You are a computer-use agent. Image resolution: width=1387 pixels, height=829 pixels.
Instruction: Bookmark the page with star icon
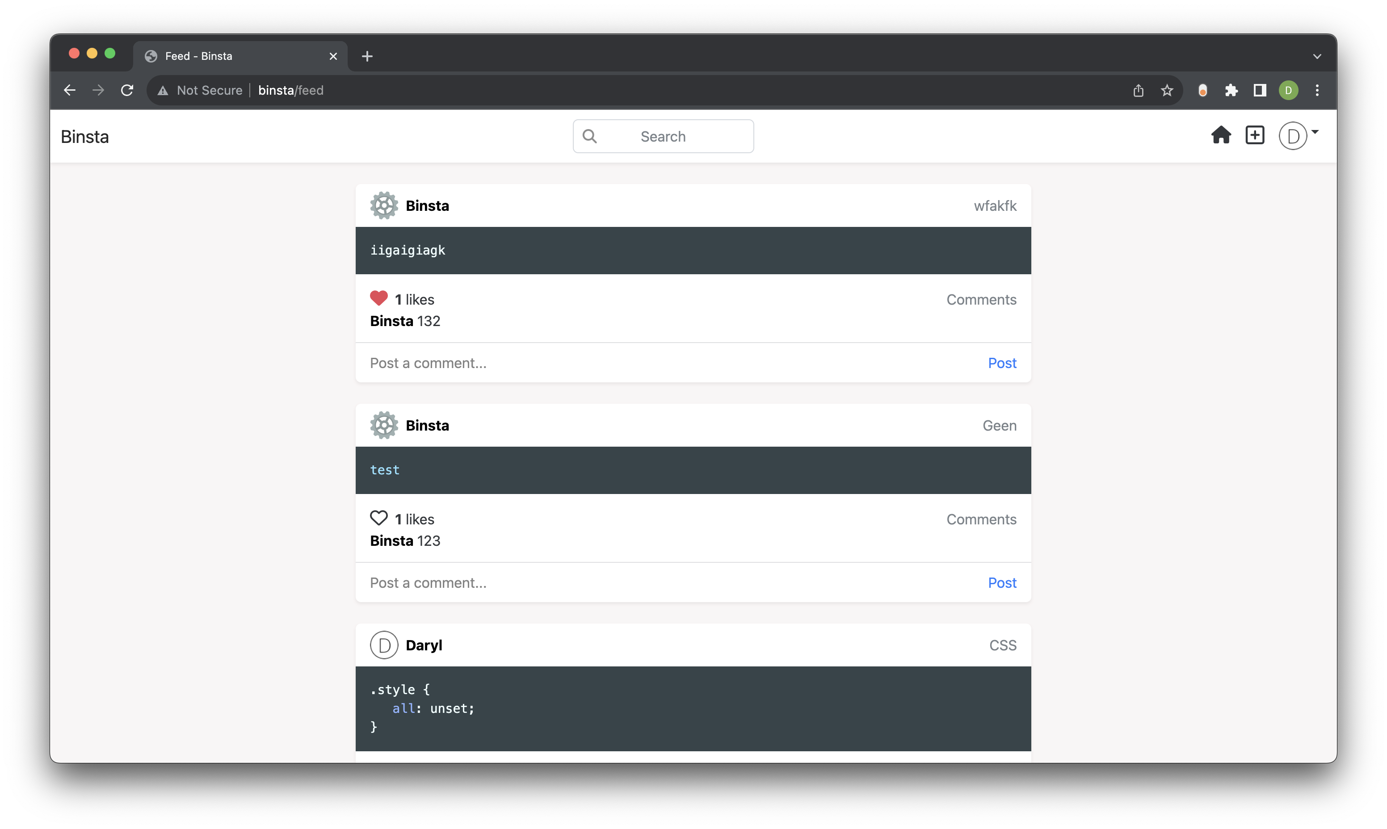(x=1167, y=90)
